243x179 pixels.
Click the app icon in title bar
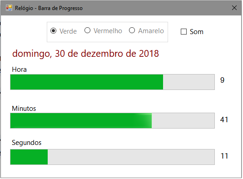tap(9, 8)
